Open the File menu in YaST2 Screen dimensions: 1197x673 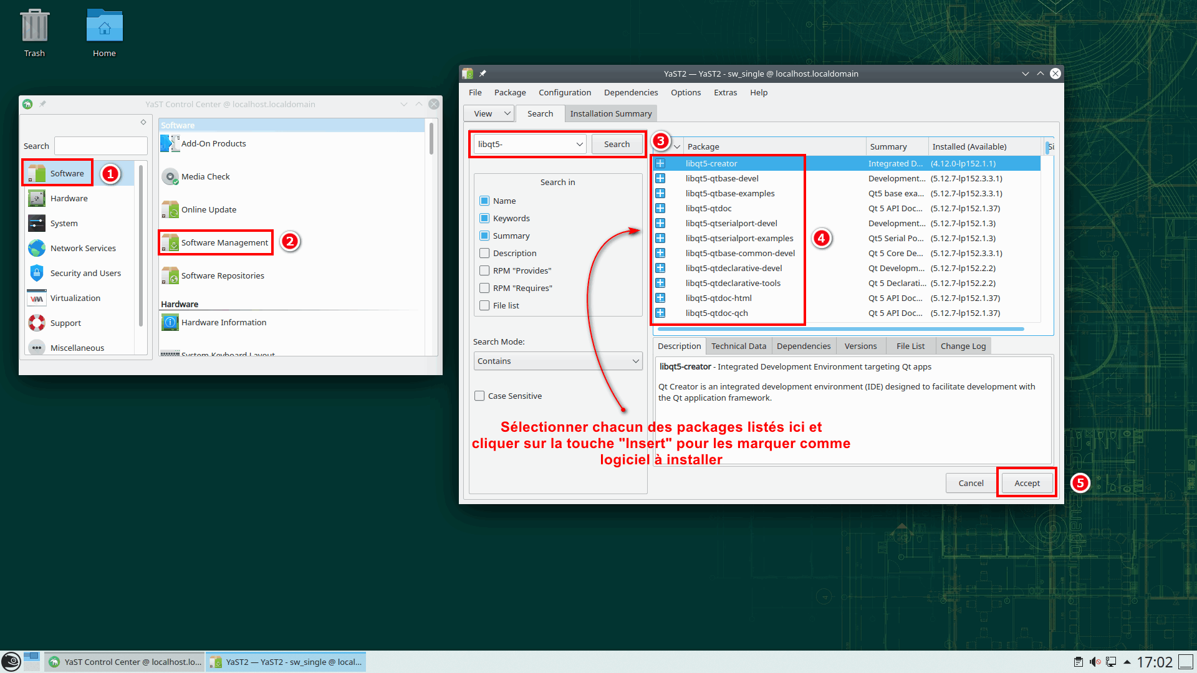coord(475,92)
